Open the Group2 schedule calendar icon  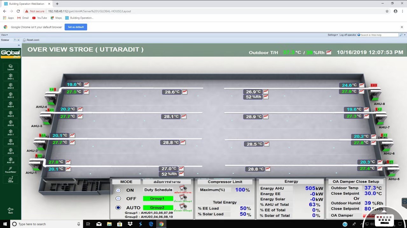coord(183,206)
